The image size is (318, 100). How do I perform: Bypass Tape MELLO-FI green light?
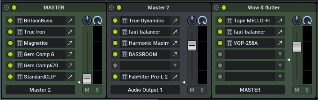[x=220, y=21]
